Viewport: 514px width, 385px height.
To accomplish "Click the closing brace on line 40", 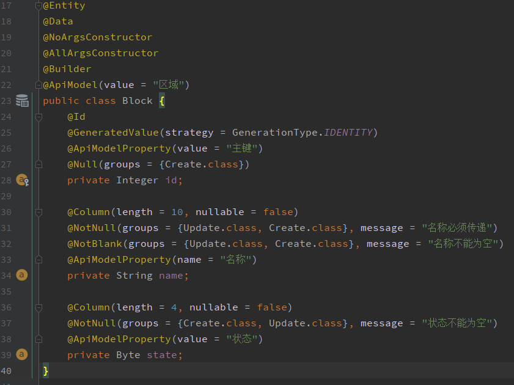I will [x=46, y=371].
